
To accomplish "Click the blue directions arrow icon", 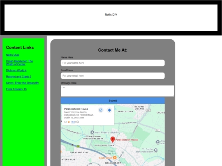I will click(x=109, y=110).
